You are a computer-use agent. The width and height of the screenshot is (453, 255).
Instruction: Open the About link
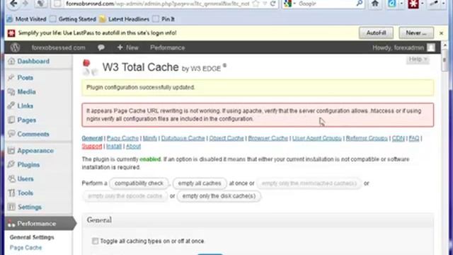click(133, 147)
